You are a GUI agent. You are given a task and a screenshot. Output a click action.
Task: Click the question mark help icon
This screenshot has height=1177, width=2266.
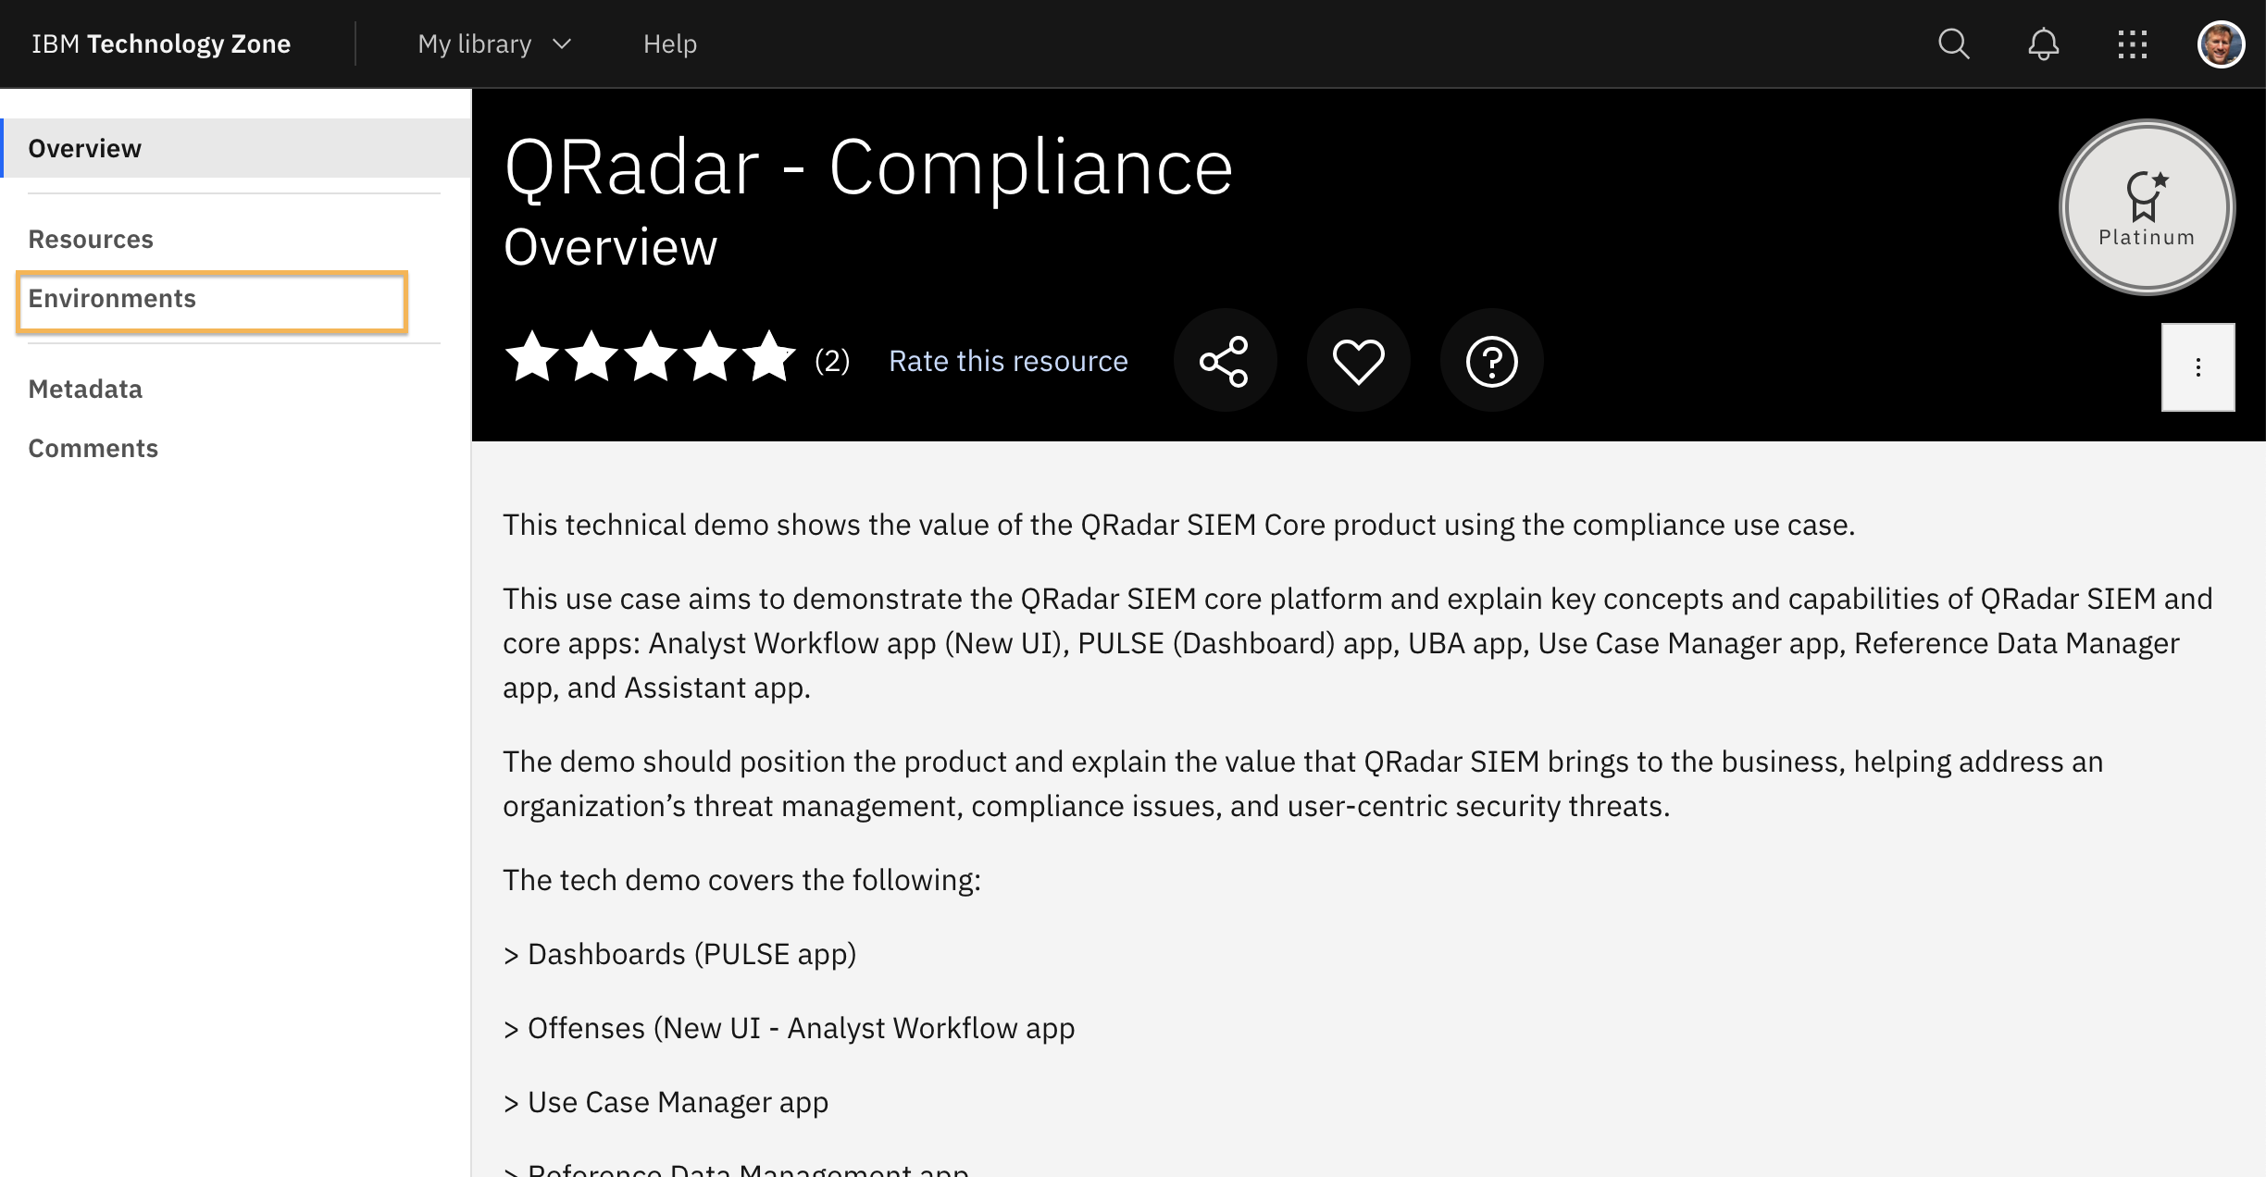[1491, 361]
